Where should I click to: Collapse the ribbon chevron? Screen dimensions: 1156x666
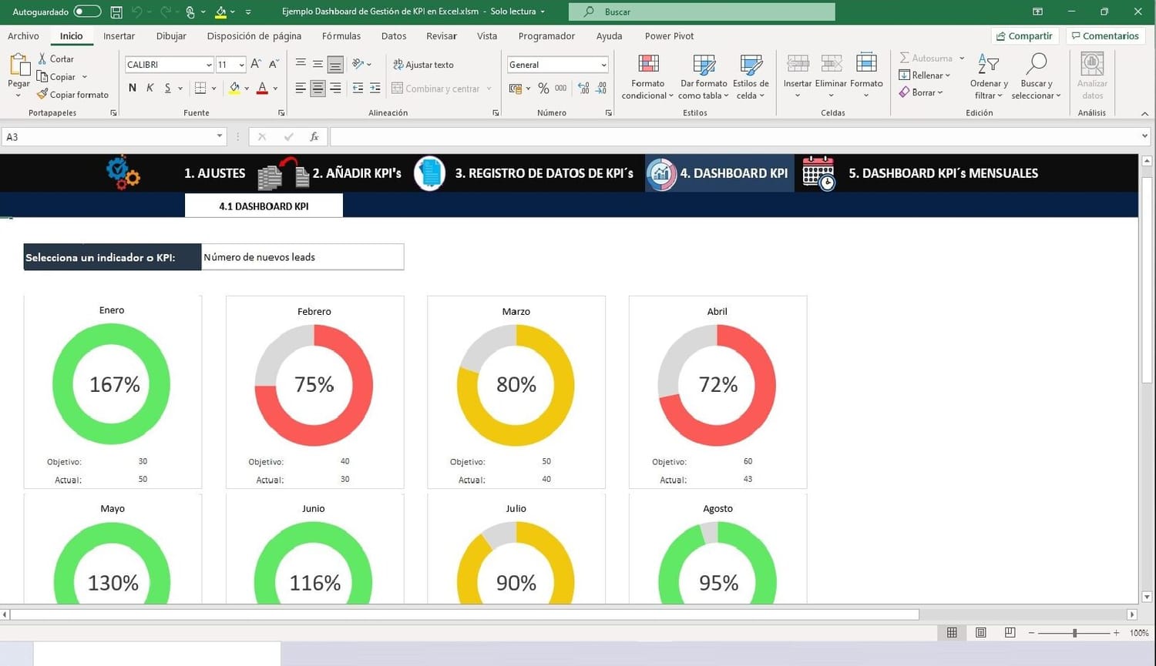(1144, 113)
